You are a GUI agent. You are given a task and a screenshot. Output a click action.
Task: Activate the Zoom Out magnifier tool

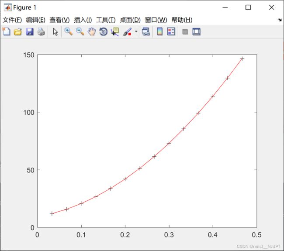[x=80, y=32]
